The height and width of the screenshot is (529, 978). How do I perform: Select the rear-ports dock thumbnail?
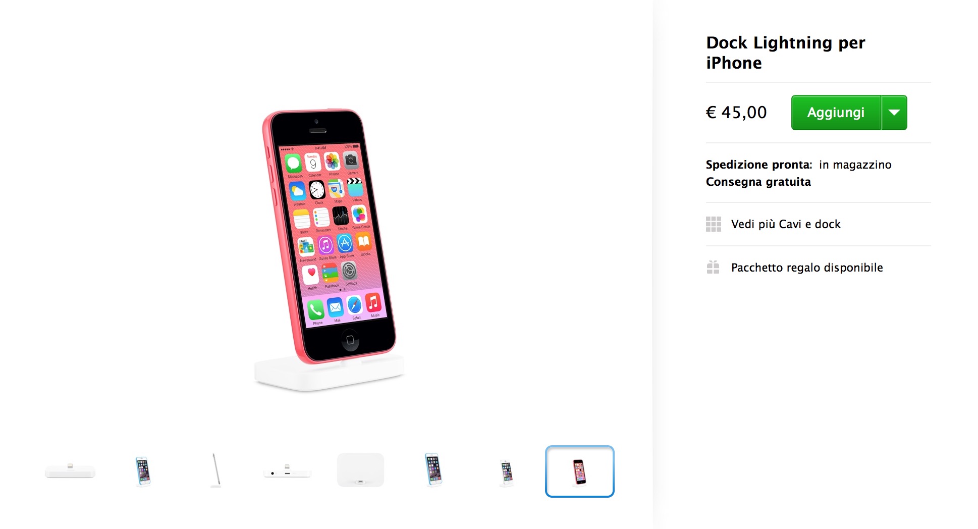tap(287, 472)
